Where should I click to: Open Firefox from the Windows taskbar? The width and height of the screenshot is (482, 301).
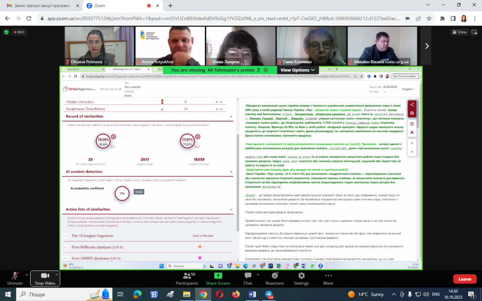(236, 294)
